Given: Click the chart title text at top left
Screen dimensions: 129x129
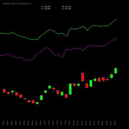Looking at the screenshot, I should [x=17, y=4].
